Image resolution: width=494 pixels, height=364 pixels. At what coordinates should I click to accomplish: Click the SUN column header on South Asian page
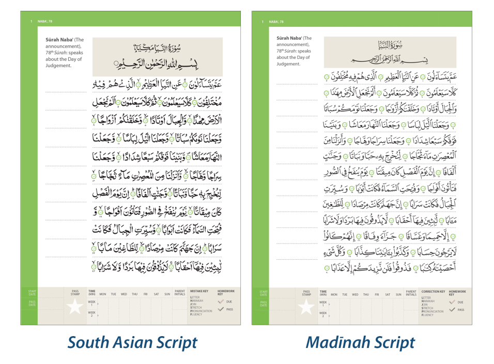click(x=167, y=294)
